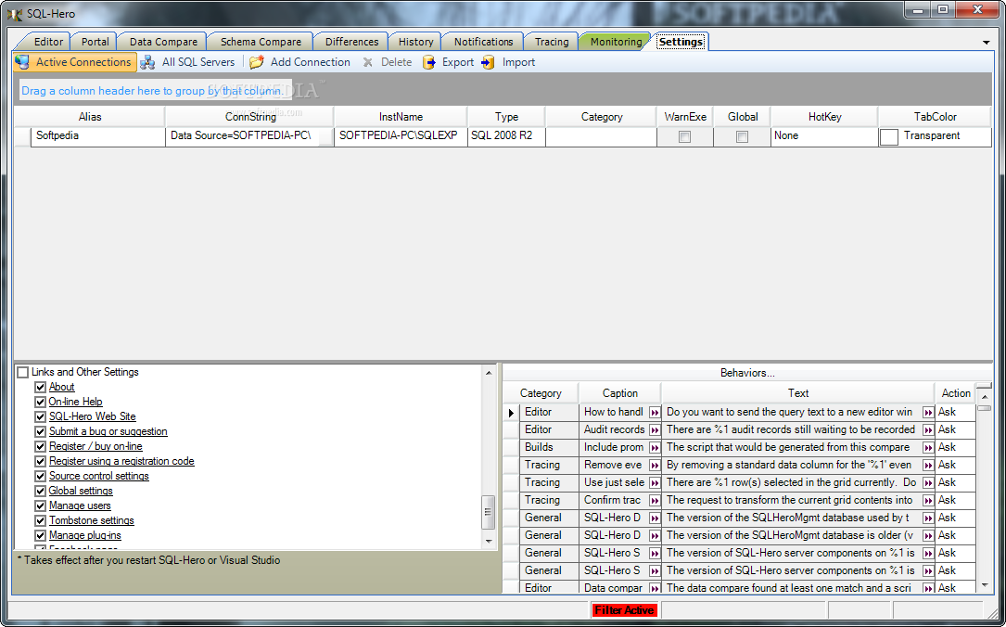Open the Manage users link

pyautogui.click(x=80, y=505)
